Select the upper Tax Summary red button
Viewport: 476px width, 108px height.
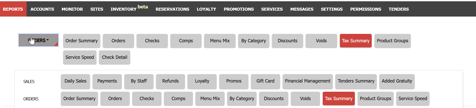tap(356, 41)
